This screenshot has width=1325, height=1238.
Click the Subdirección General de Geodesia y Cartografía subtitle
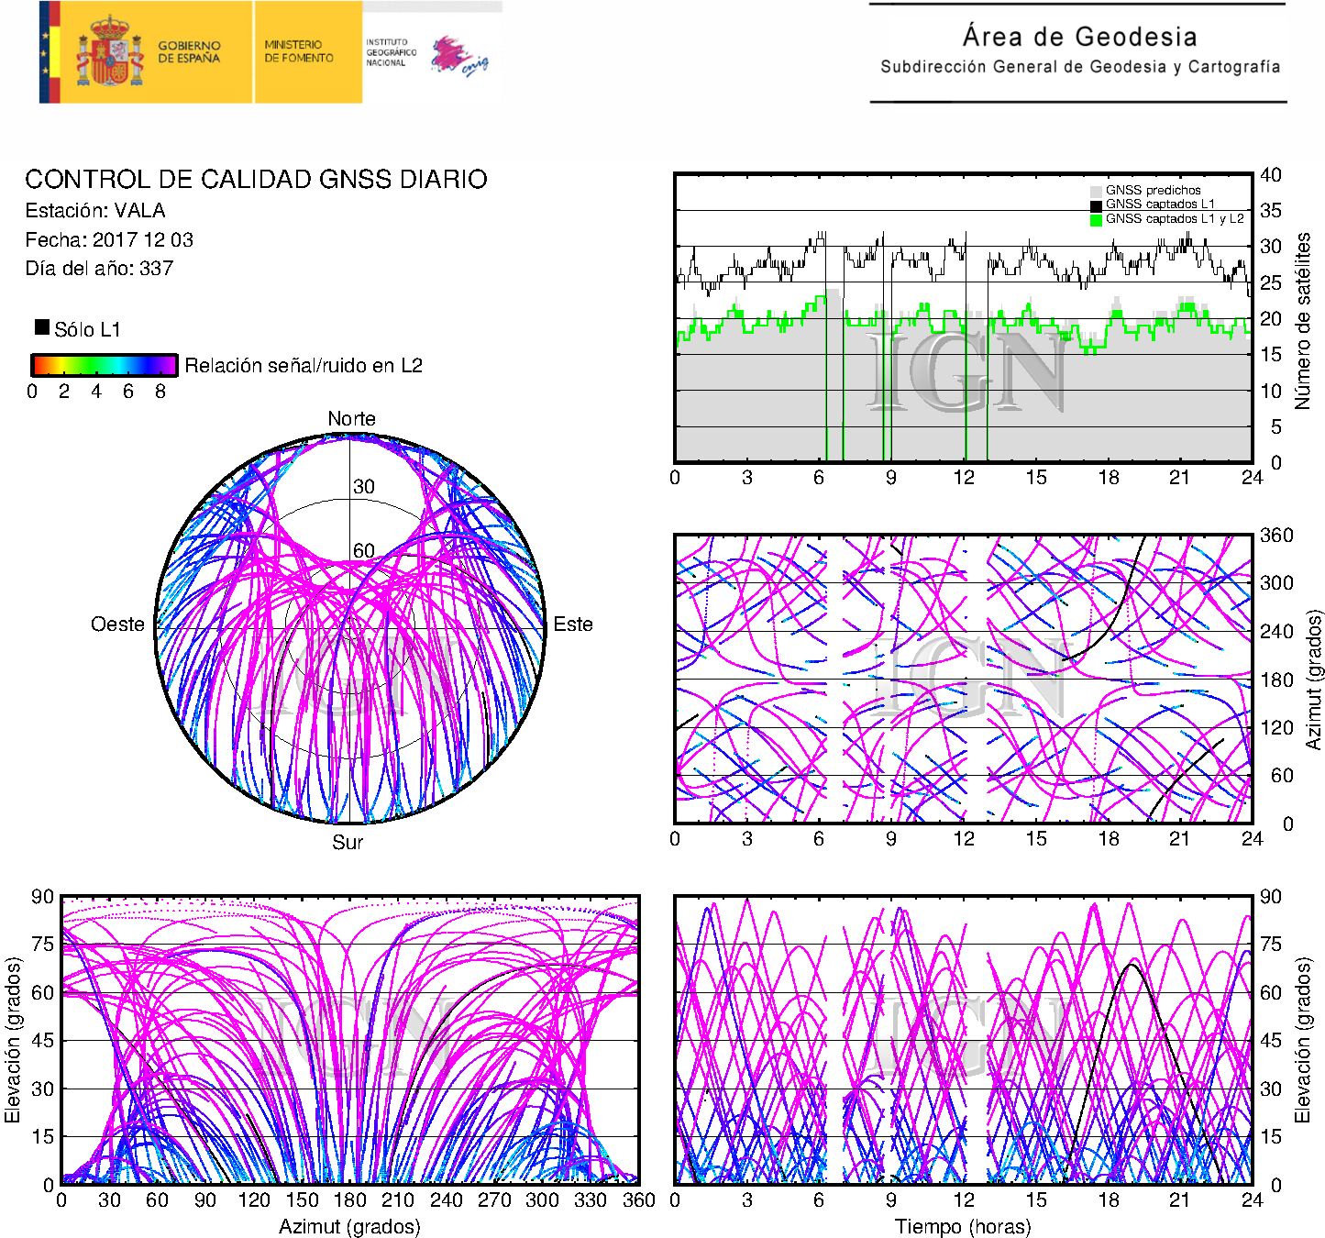(1079, 67)
